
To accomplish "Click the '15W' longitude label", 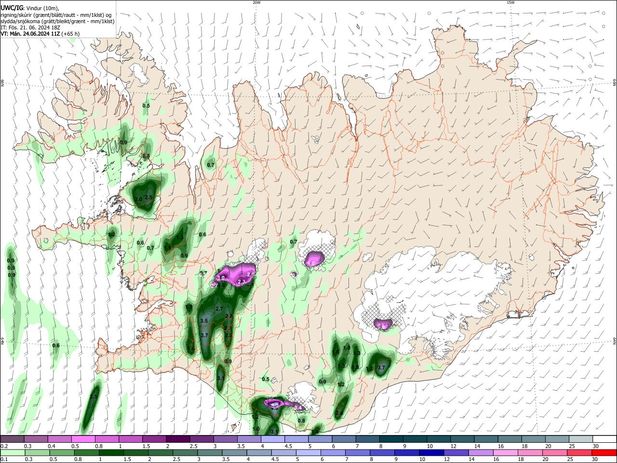I will tap(510, 2).
